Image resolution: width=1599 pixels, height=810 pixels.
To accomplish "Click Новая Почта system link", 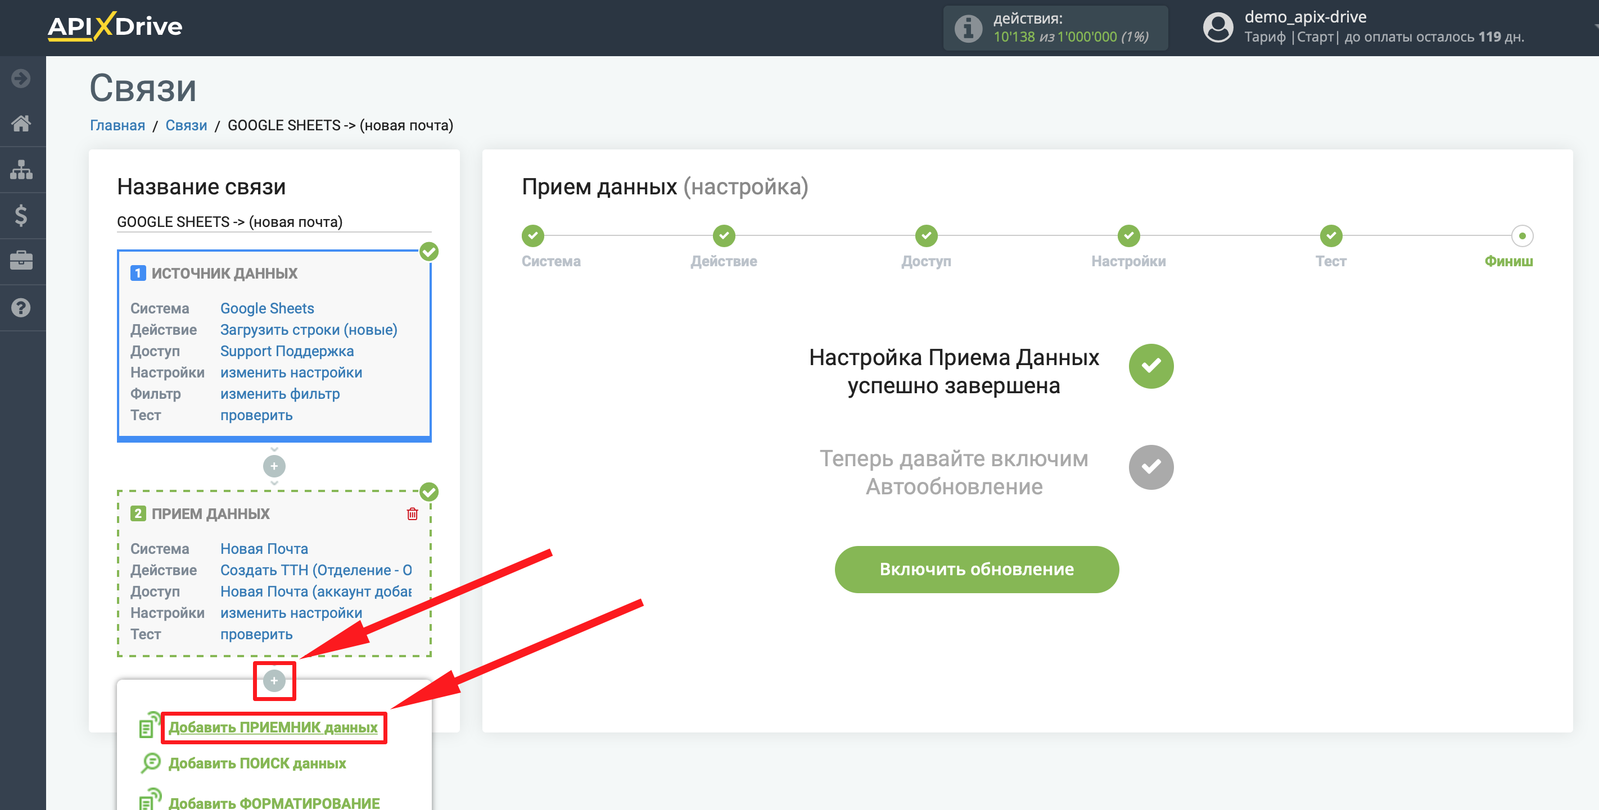I will pyautogui.click(x=264, y=549).
